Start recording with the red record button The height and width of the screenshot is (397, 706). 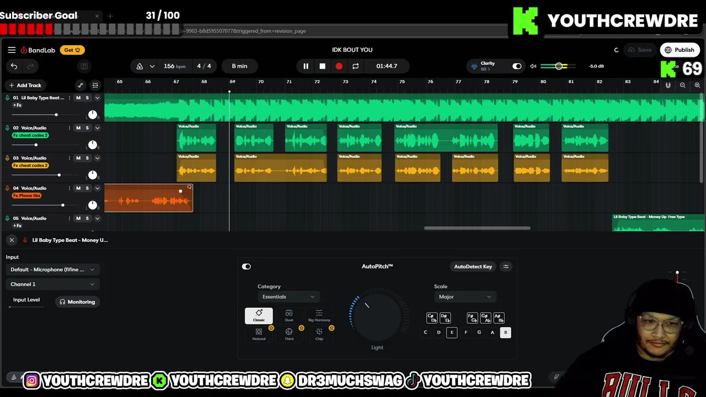pos(339,66)
